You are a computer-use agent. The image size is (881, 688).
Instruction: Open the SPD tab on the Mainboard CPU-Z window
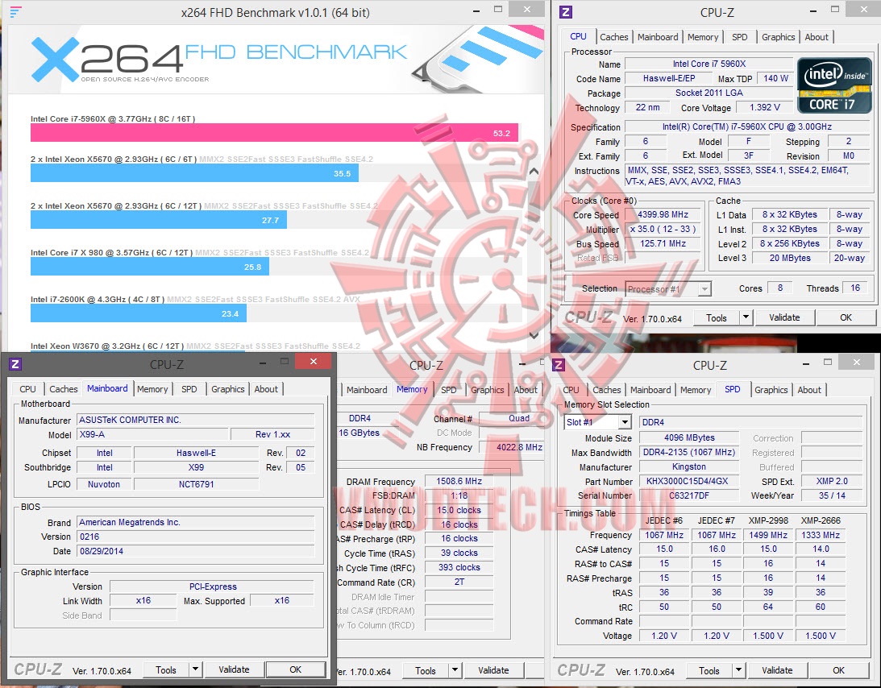[x=189, y=389]
